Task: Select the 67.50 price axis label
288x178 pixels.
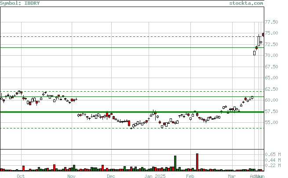Action: click(x=271, y=67)
